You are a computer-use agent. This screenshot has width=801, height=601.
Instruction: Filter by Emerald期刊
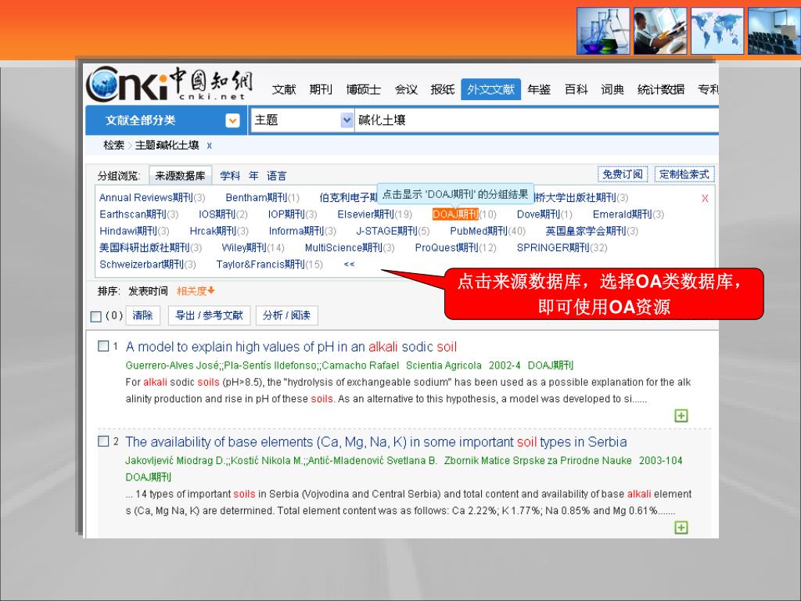click(x=622, y=214)
